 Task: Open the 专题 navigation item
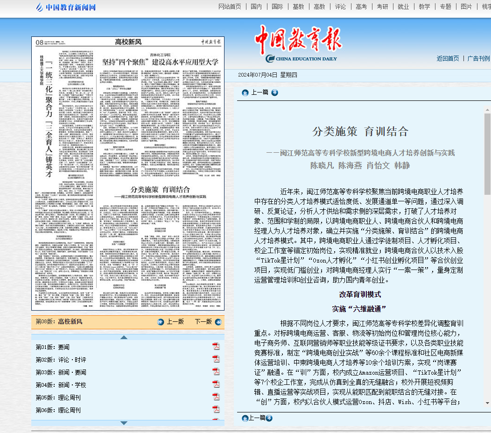point(445,7)
